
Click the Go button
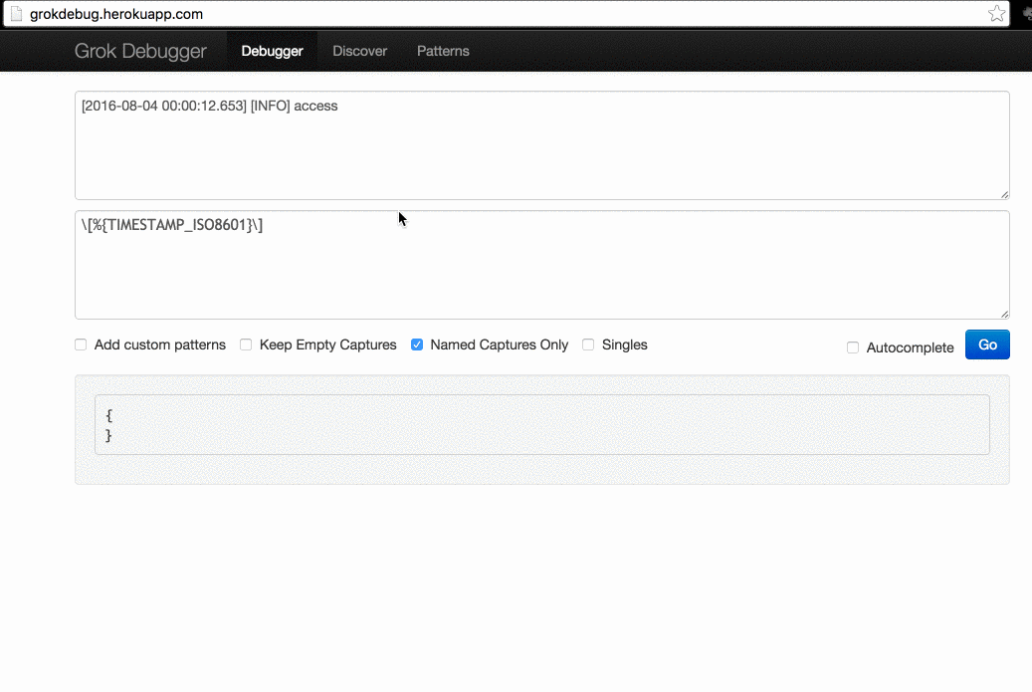[x=987, y=345]
